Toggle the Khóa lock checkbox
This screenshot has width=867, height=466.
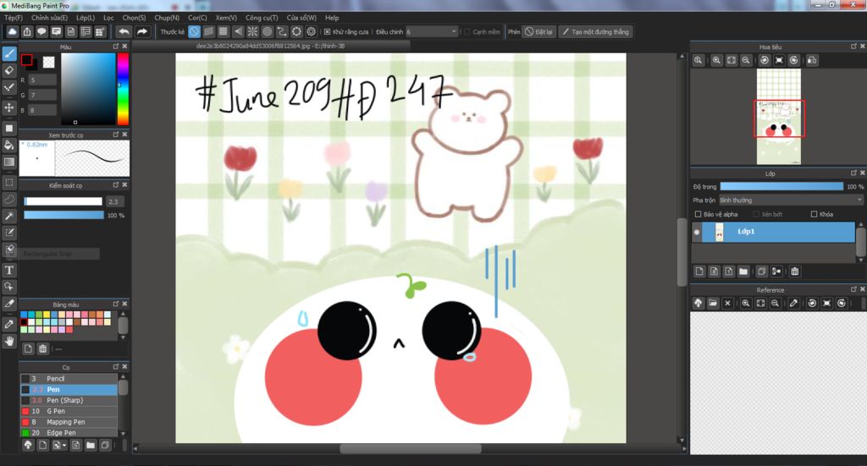[814, 214]
